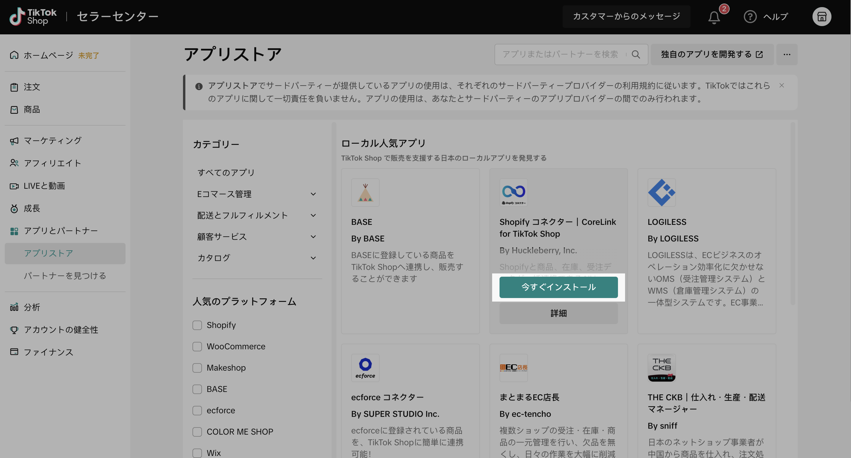Click the TikTok Shop logo
The image size is (851, 458).
(33, 17)
